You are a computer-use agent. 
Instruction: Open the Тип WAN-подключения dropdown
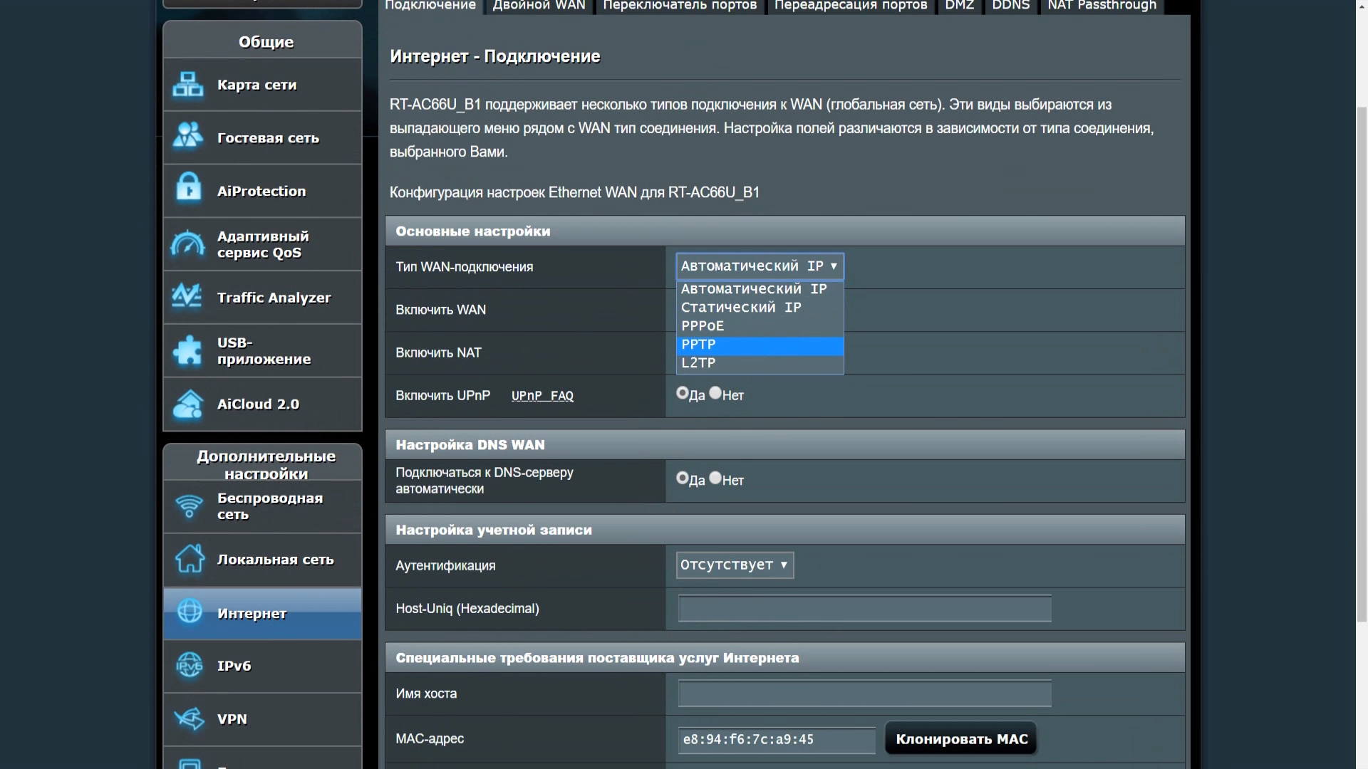760,266
